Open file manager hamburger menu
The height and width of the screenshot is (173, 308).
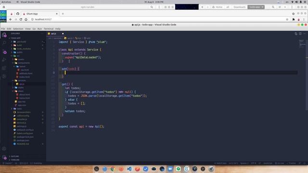tap(292, 7)
